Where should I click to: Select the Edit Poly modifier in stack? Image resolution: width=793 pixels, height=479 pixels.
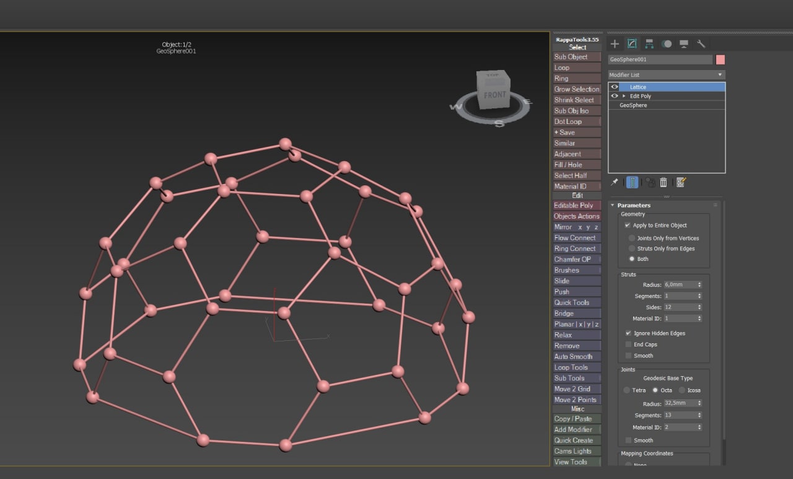point(667,96)
